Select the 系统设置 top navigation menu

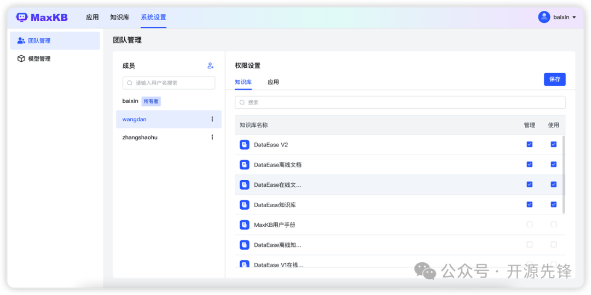click(153, 17)
